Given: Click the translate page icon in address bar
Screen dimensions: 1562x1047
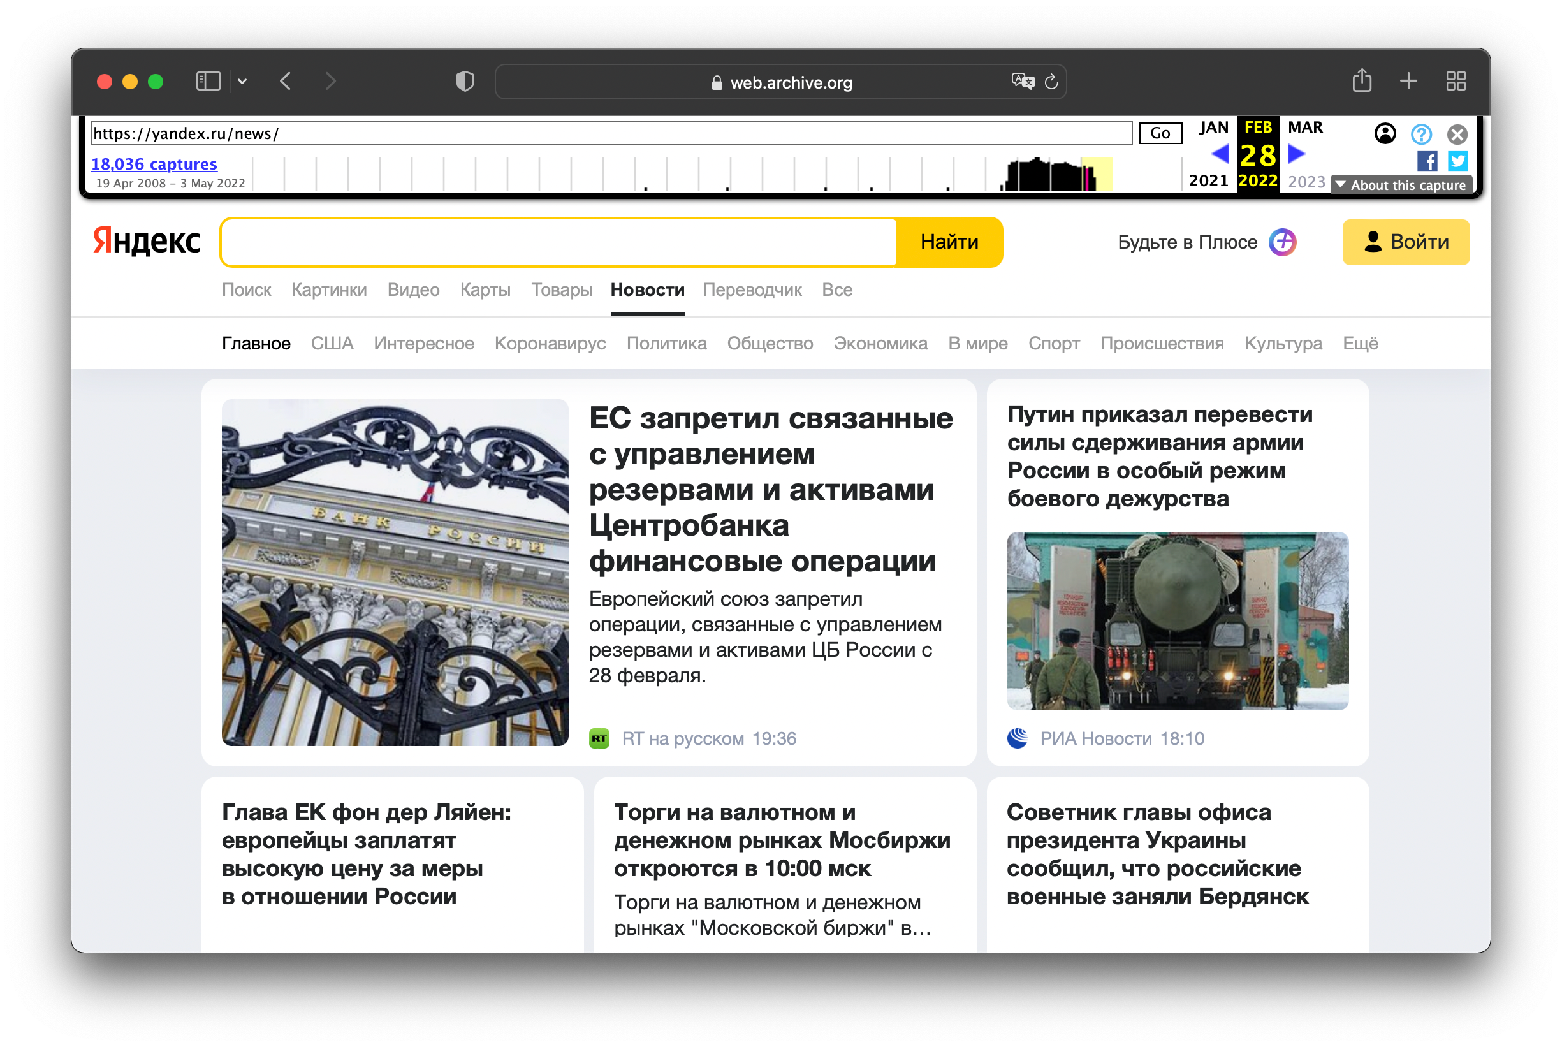Looking at the screenshot, I should coord(1022,82).
